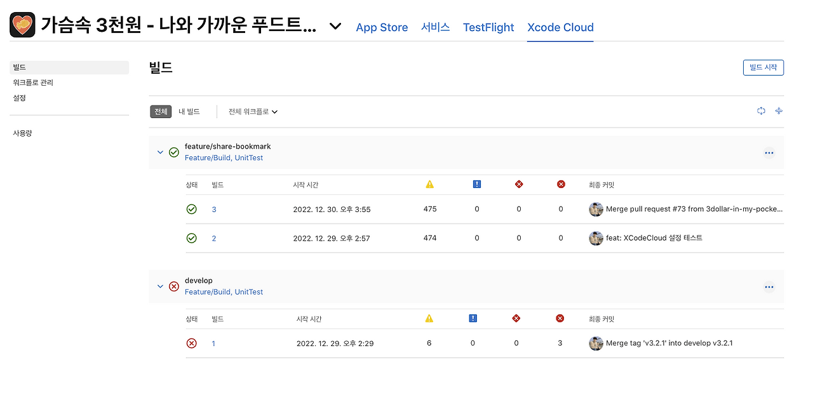Collapse the feature/share-bookmark group

tap(160, 152)
